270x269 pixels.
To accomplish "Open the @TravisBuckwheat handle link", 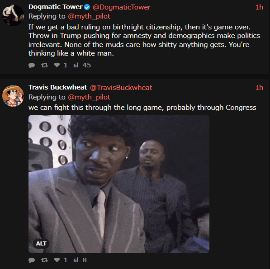I will click(x=121, y=88).
